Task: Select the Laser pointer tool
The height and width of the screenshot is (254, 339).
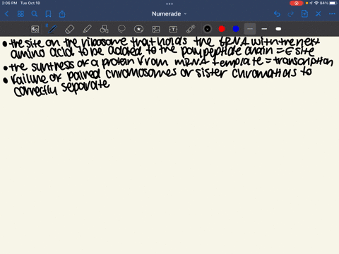Action: [191, 29]
